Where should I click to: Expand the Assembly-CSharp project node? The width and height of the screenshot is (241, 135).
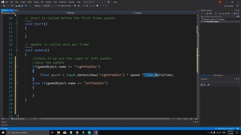202,22
